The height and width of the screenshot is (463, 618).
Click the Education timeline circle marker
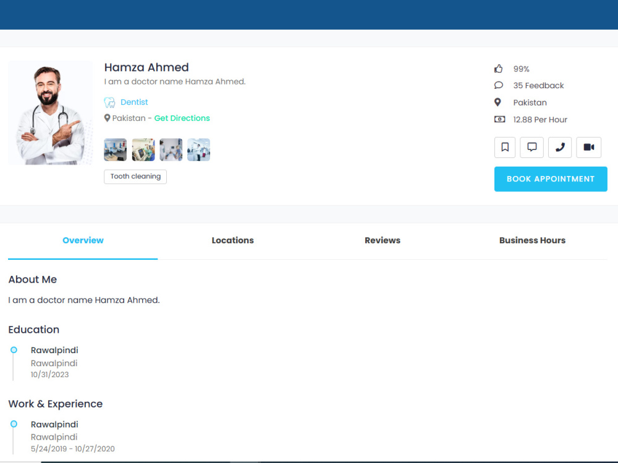click(x=14, y=349)
